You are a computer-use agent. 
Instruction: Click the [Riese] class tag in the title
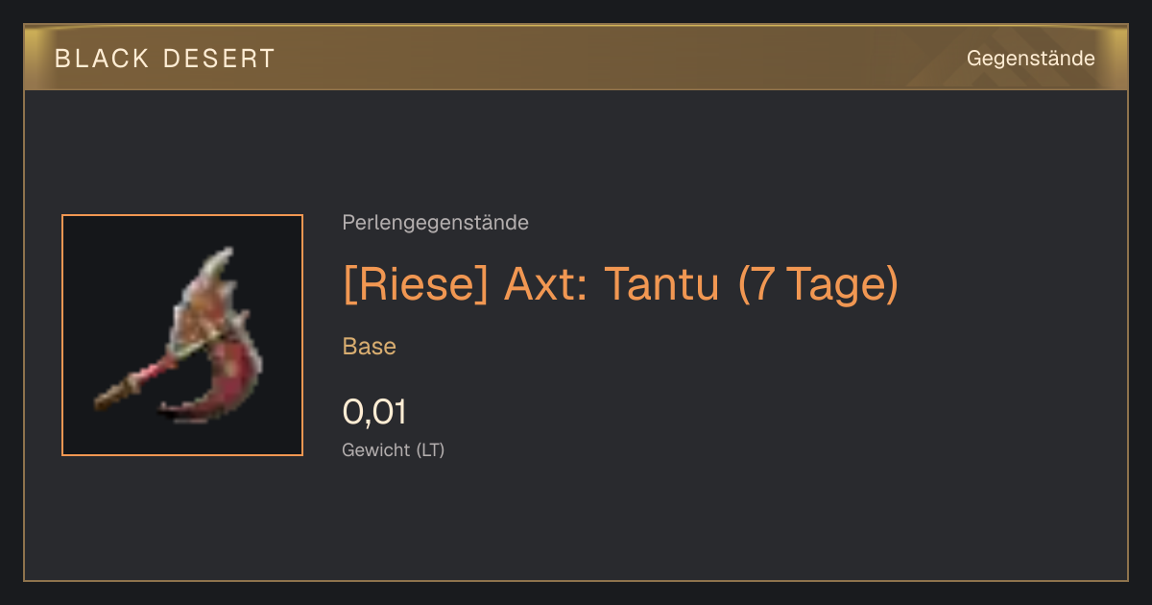[x=416, y=284]
